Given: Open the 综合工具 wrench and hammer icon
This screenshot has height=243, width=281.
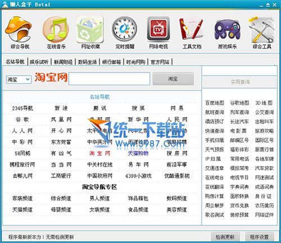Looking at the screenshot, I should point(261,30).
